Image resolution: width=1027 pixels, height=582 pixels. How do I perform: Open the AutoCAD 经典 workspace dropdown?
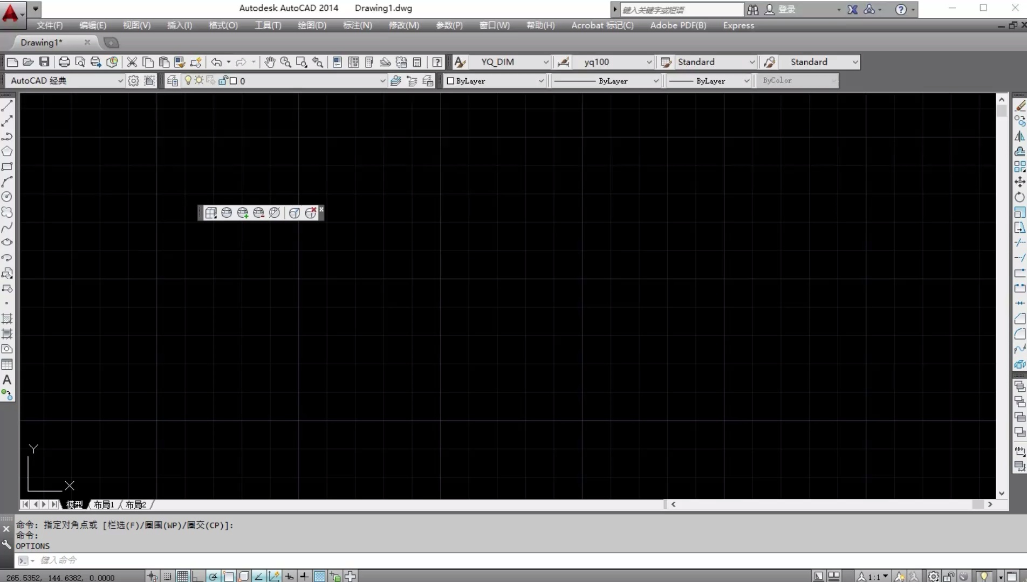(x=120, y=81)
